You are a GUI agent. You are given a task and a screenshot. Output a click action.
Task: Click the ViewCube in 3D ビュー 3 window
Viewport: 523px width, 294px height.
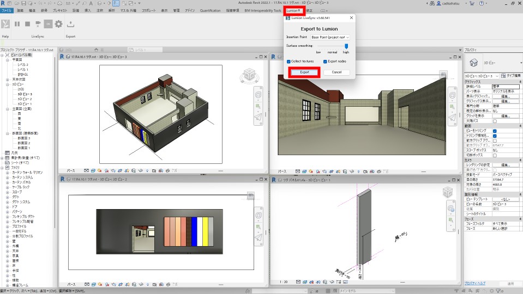(x=249, y=75)
